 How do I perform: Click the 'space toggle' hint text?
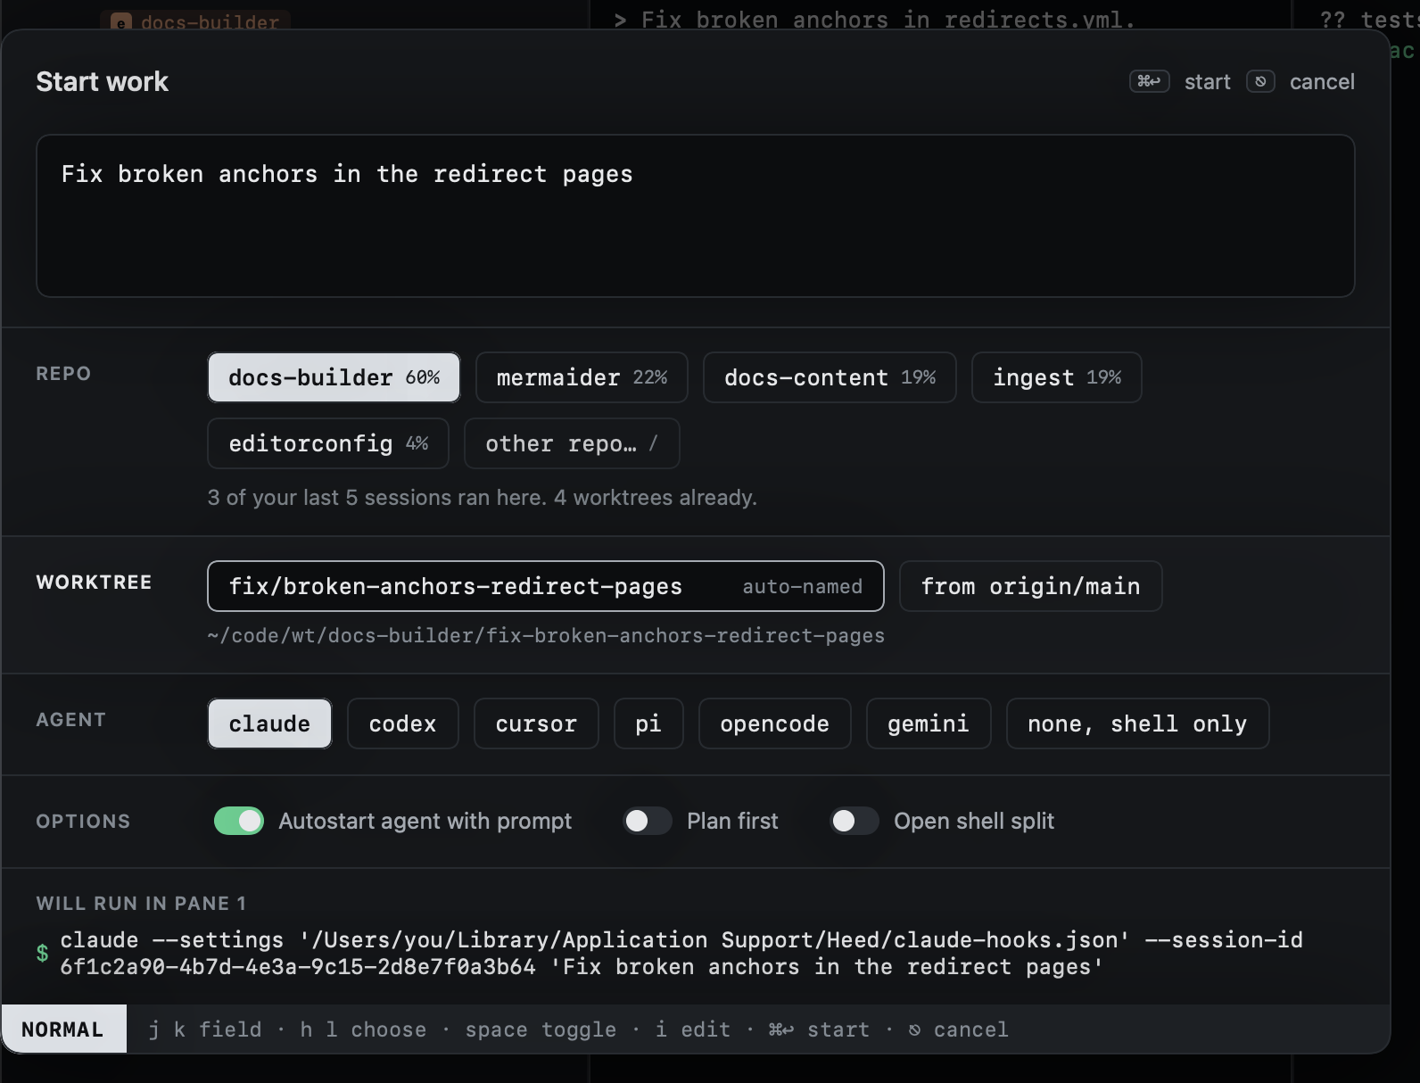541,1029
